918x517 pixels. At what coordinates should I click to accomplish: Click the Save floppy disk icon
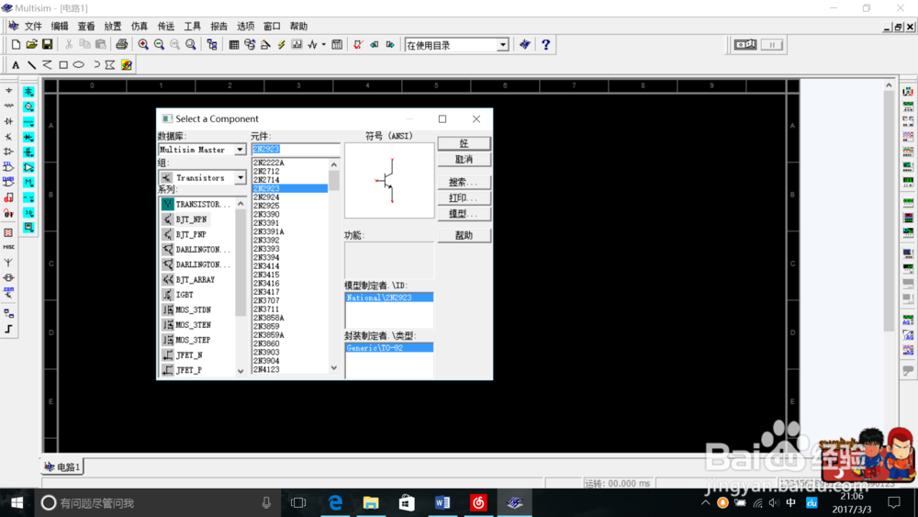pyautogui.click(x=48, y=44)
